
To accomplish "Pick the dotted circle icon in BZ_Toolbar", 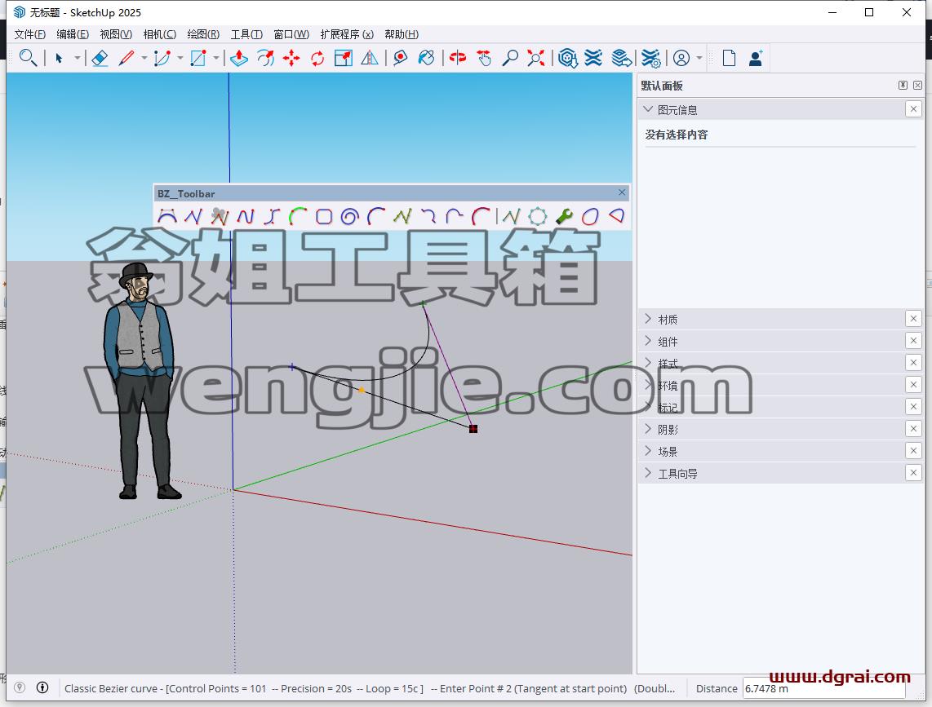I will [x=537, y=216].
